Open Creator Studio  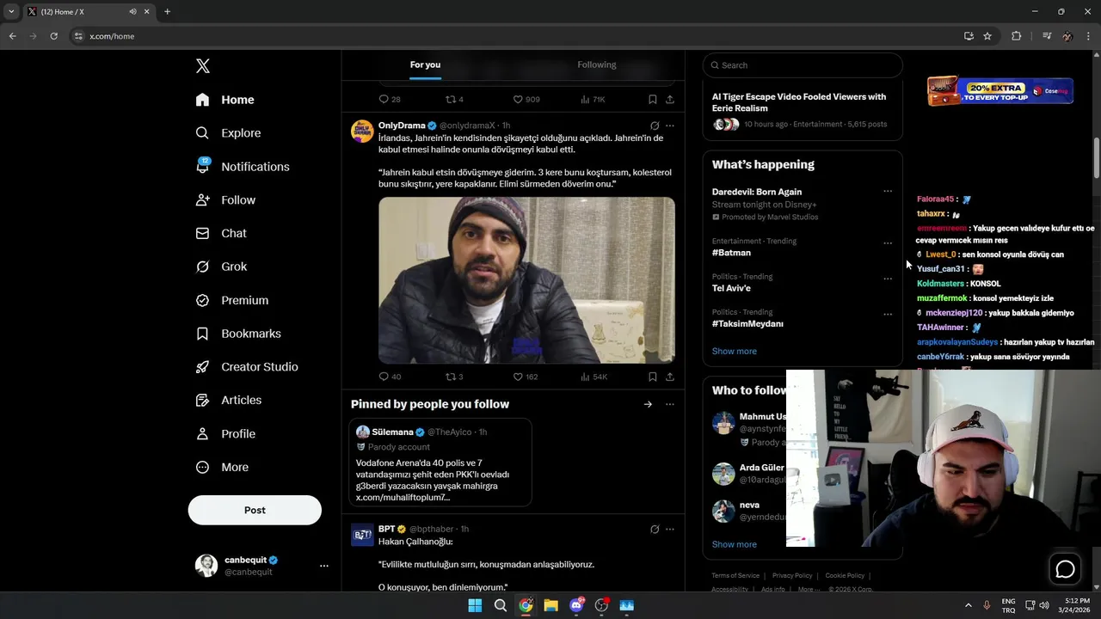click(x=247, y=366)
